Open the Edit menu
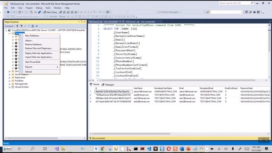The image size is (272, 153). click(13, 8)
